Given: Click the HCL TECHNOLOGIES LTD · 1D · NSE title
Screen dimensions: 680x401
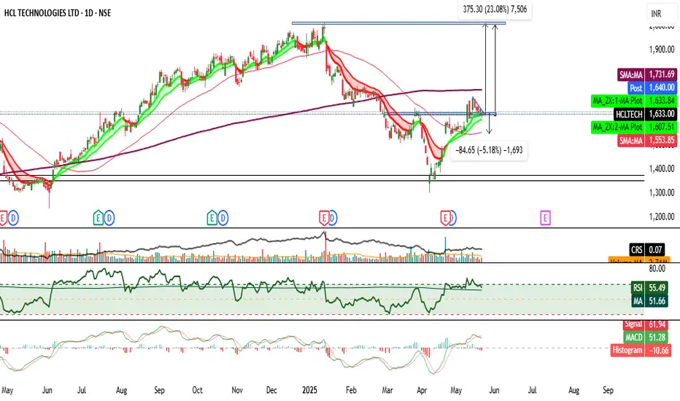Looking at the screenshot, I should (58, 13).
